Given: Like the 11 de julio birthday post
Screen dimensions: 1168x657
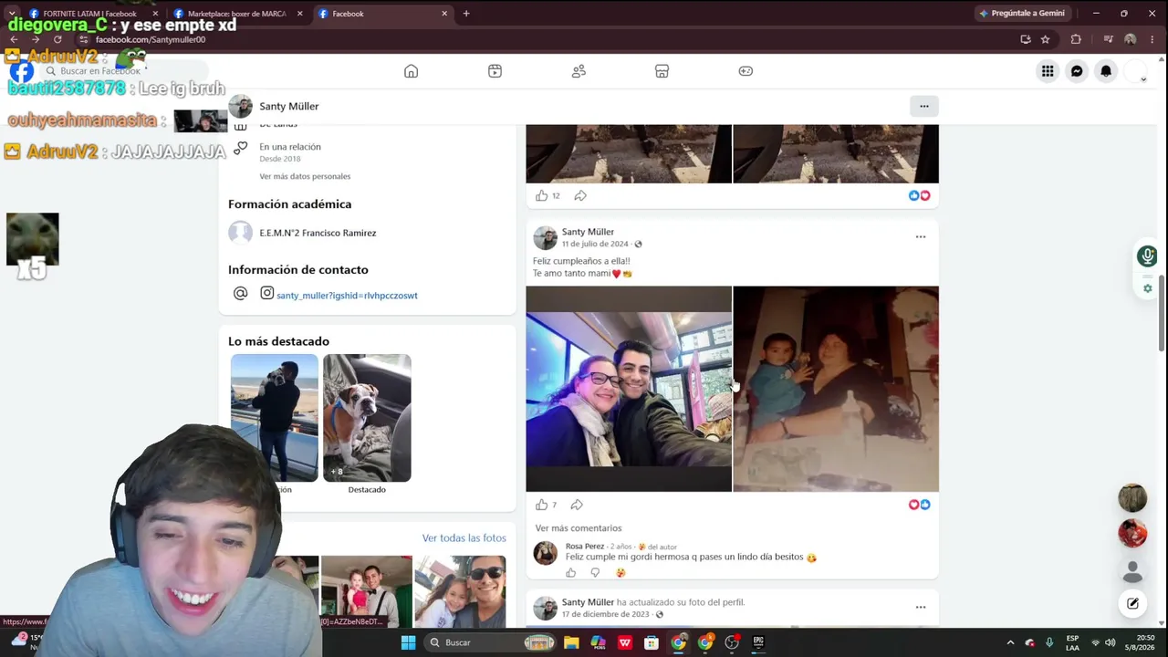Looking at the screenshot, I should point(541,505).
